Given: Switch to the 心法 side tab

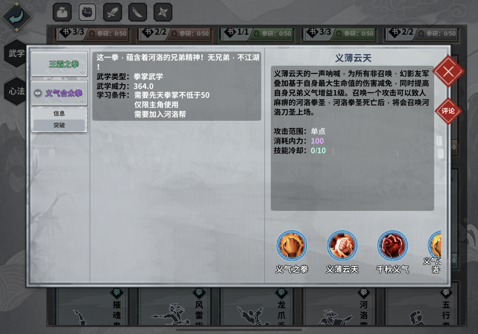Looking at the screenshot, I should [x=15, y=91].
